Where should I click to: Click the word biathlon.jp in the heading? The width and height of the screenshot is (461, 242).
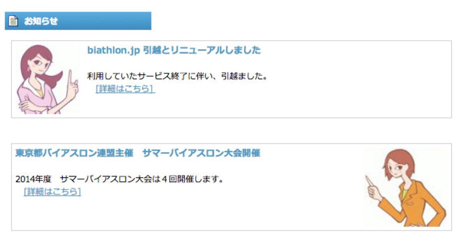113,50
